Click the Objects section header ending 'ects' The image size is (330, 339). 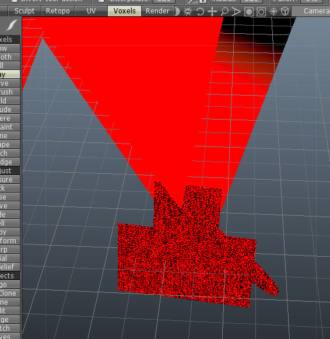[10, 275]
